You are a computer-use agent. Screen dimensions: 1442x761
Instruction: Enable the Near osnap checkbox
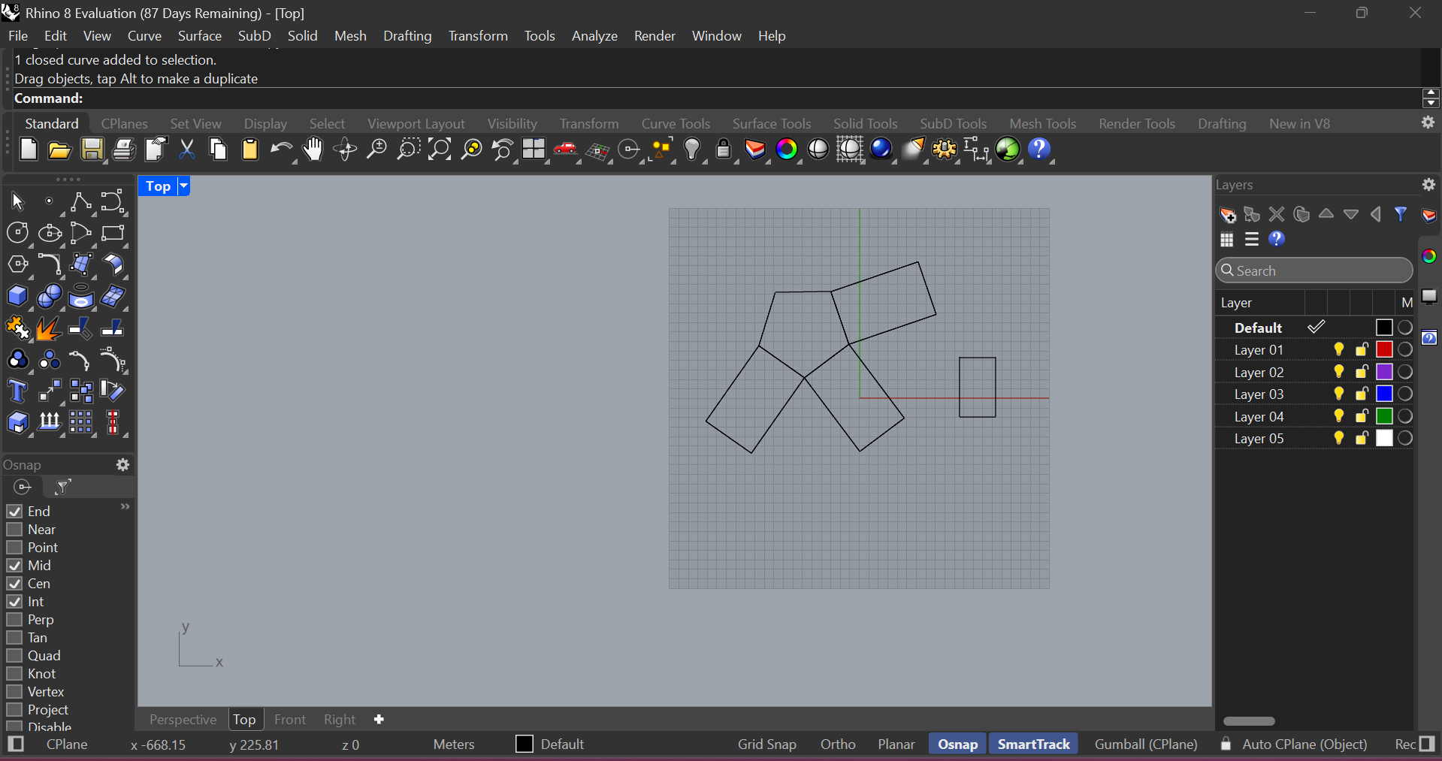(14, 530)
